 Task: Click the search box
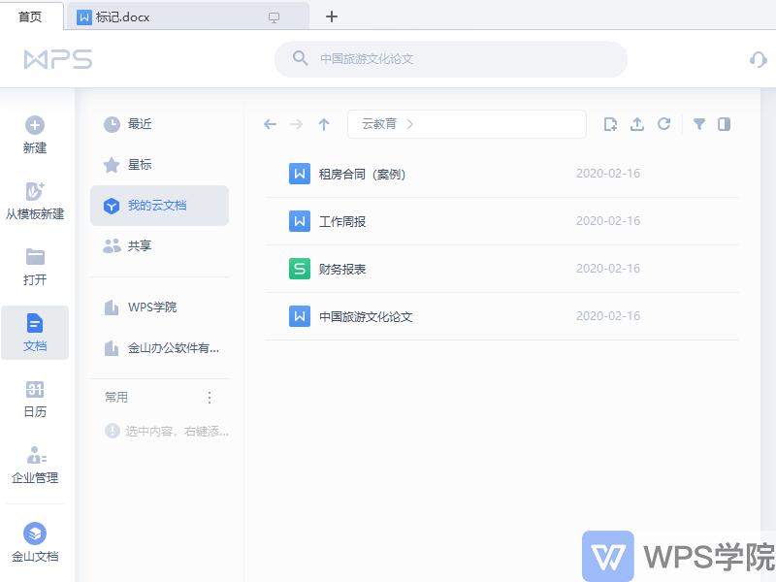[451, 59]
